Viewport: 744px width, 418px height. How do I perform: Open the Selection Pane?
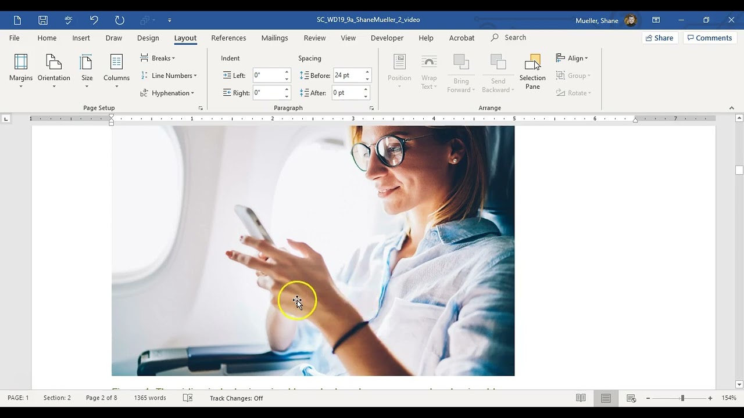pos(532,71)
